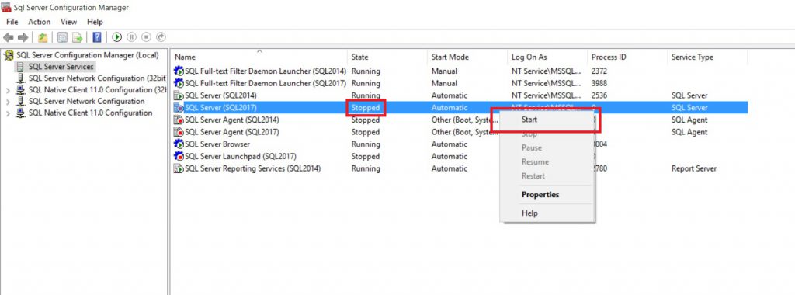Select the tree label SQL Native Client 11.0 Configuration
795x295 pixels.
[90, 113]
